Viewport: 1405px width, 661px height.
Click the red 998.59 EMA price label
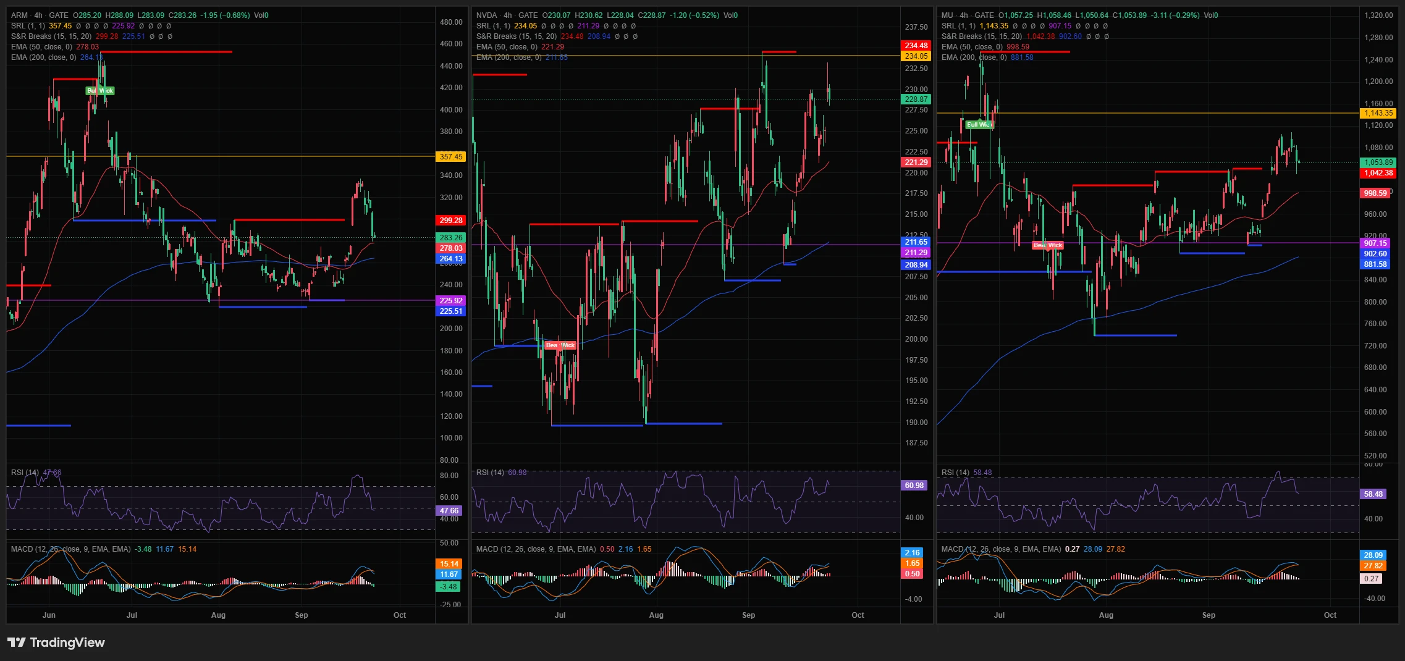[1375, 193]
